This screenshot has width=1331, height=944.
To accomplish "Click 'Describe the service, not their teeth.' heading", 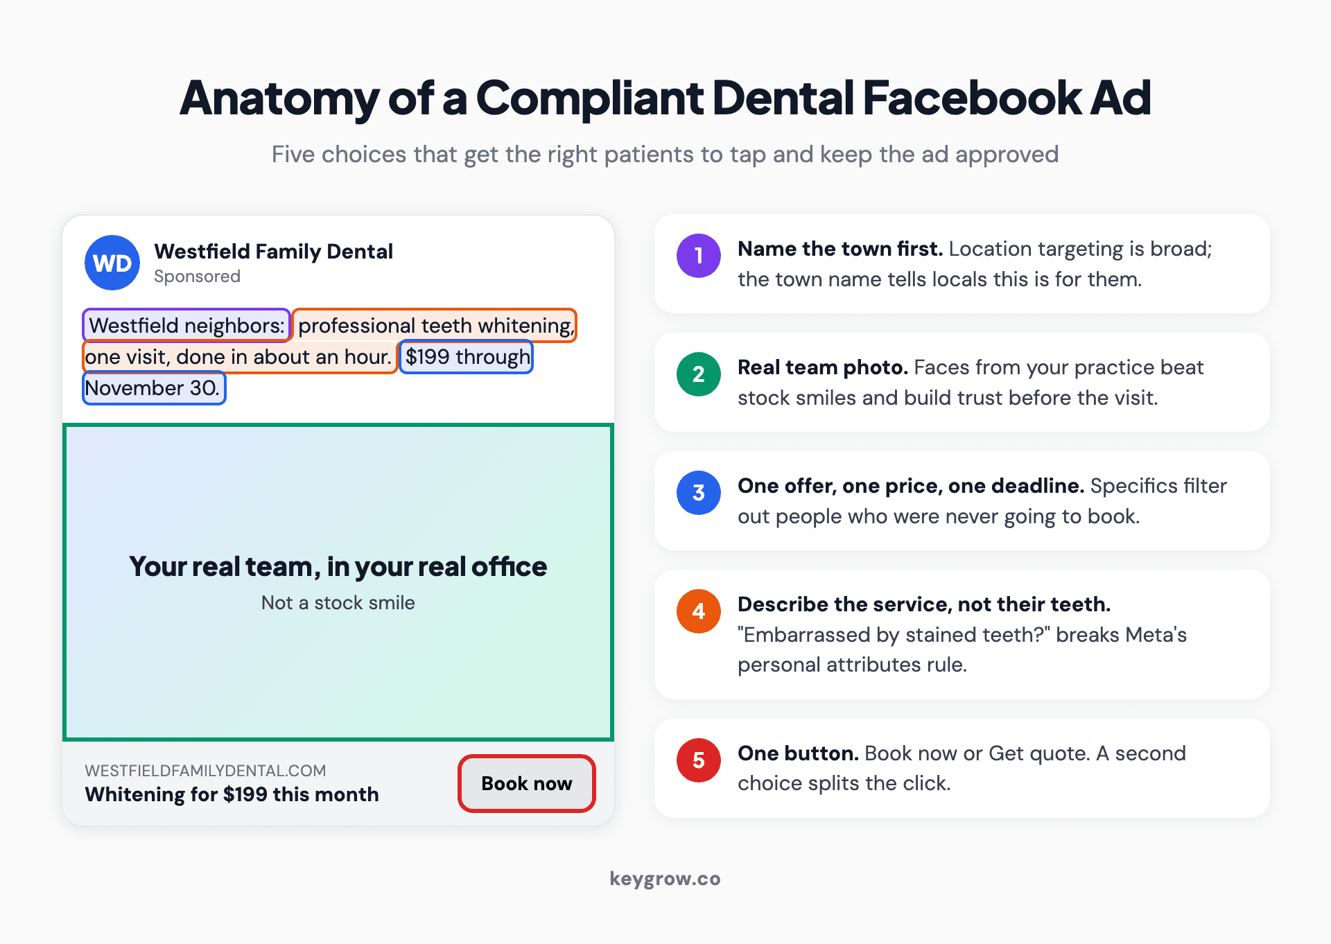I will (x=924, y=604).
